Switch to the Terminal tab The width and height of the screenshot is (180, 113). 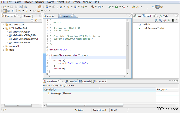[71, 82]
